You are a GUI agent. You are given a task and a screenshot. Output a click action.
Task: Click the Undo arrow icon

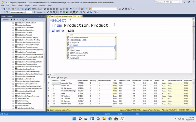(71, 9)
